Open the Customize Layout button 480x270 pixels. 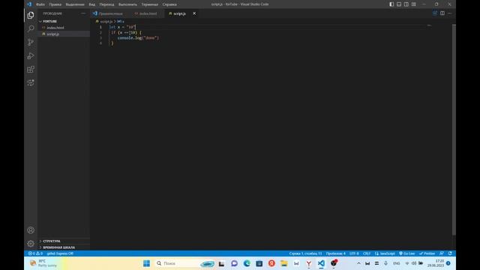tap(413, 4)
